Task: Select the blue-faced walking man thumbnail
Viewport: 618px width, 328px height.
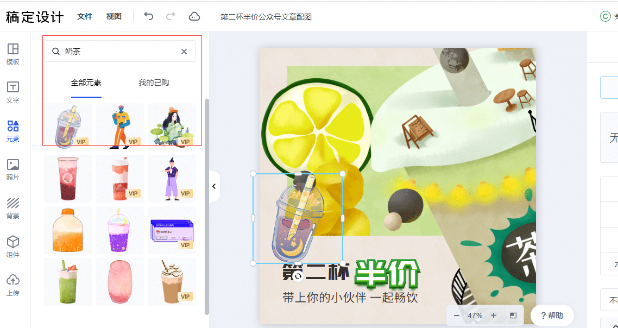Action: pyautogui.click(x=120, y=127)
